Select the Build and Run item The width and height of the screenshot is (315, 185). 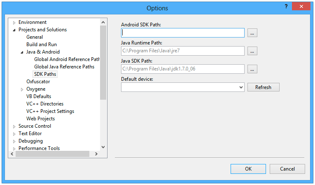click(x=42, y=44)
